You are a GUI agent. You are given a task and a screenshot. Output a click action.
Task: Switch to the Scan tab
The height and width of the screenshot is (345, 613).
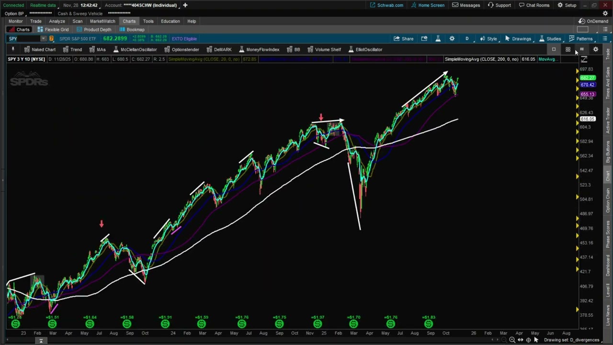[77, 21]
